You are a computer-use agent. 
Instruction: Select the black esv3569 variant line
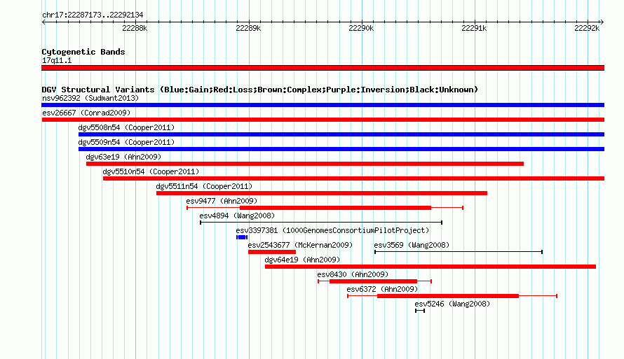pyautogui.click(x=459, y=252)
